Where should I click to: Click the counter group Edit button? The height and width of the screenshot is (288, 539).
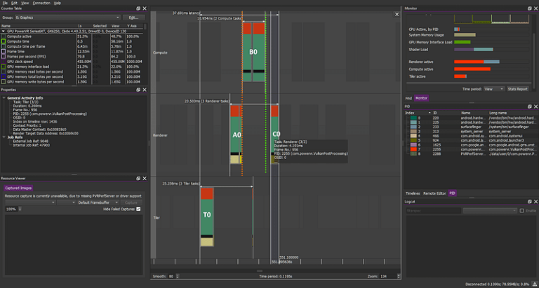[134, 18]
